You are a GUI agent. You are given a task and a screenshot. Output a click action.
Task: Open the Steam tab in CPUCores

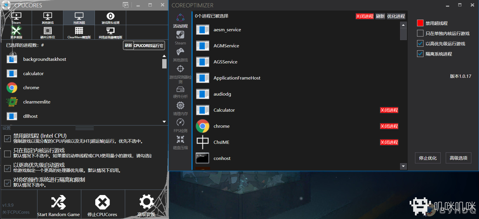click(16, 18)
